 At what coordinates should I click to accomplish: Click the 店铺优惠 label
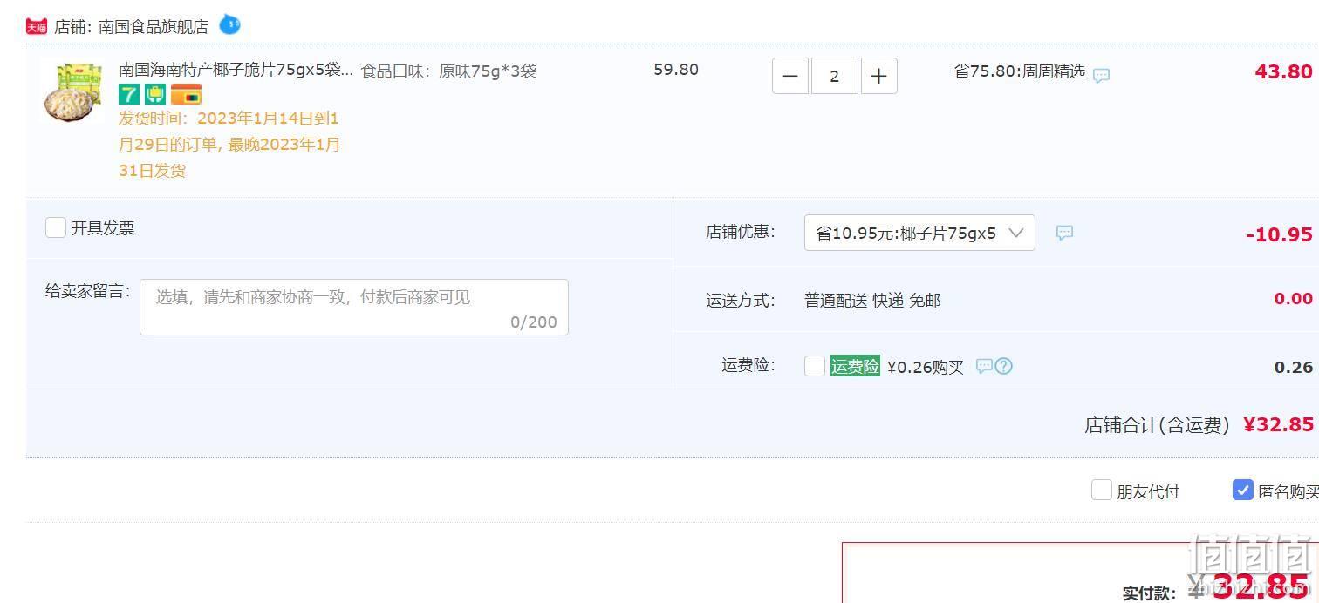click(741, 232)
